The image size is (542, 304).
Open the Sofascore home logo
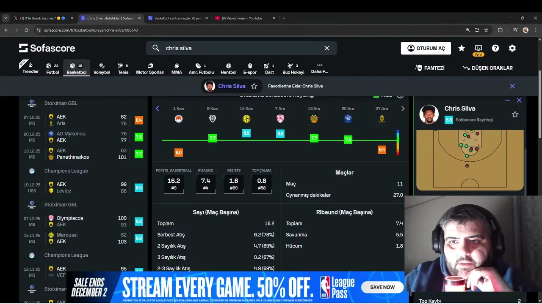47,48
